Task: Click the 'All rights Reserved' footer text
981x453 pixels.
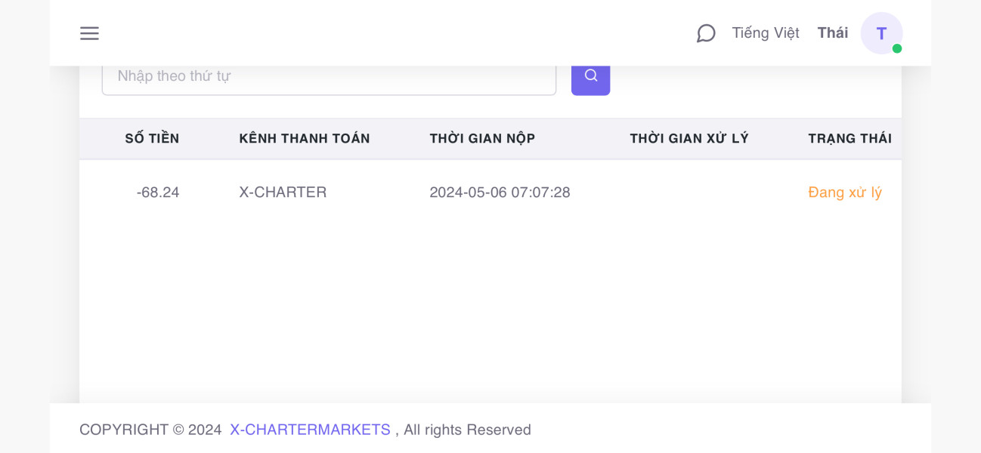Action: click(x=467, y=430)
